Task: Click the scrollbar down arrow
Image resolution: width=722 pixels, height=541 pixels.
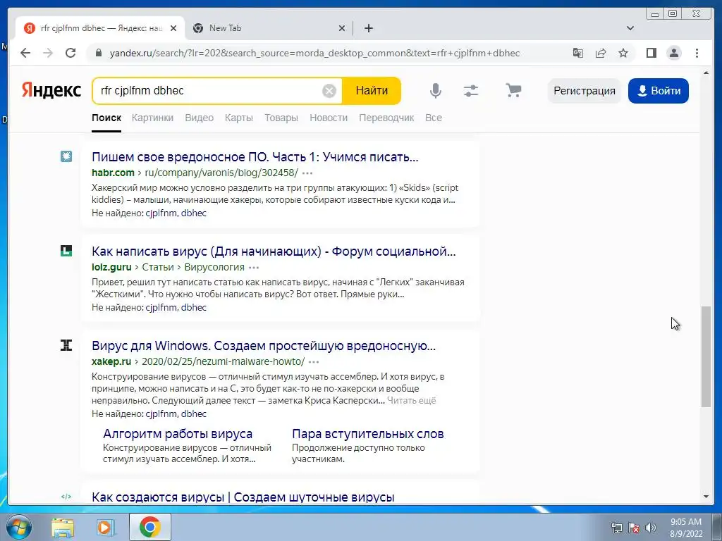Action: (x=706, y=497)
